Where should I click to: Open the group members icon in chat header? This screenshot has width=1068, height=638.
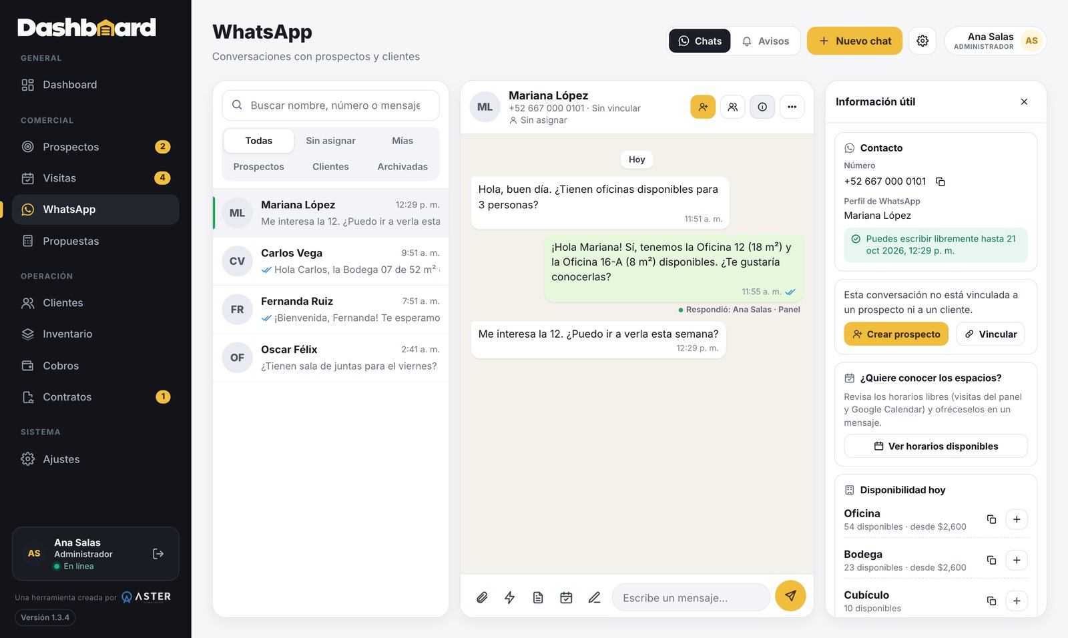click(733, 107)
